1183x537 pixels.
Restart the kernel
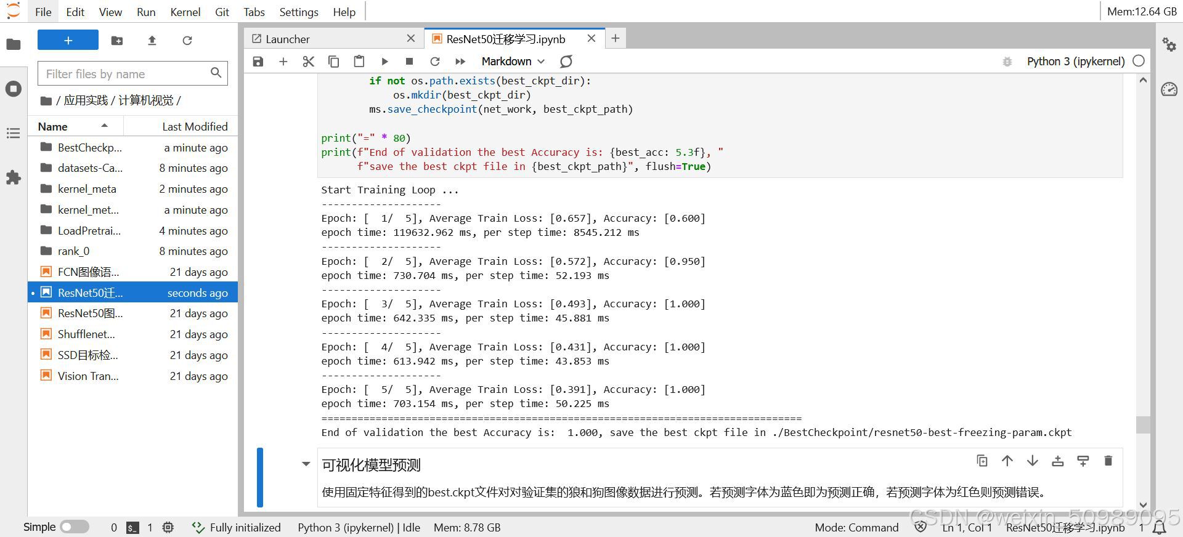point(435,62)
